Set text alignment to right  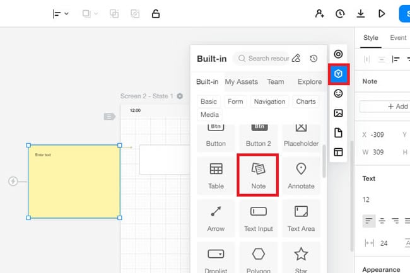coord(395,221)
